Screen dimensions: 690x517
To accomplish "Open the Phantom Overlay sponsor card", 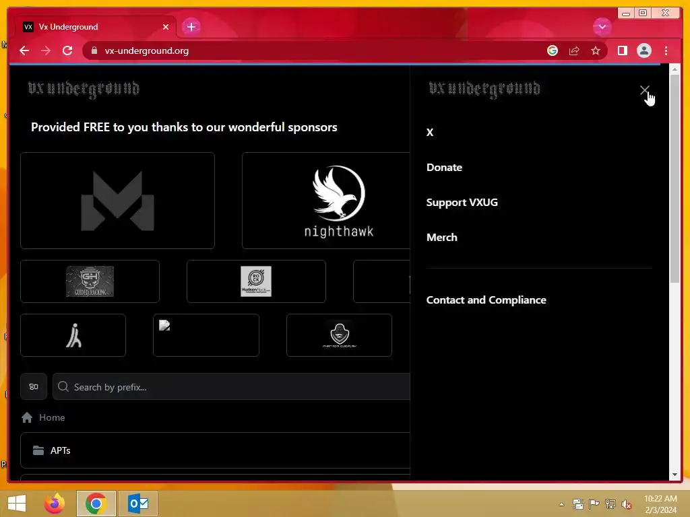I will pyautogui.click(x=339, y=335).
